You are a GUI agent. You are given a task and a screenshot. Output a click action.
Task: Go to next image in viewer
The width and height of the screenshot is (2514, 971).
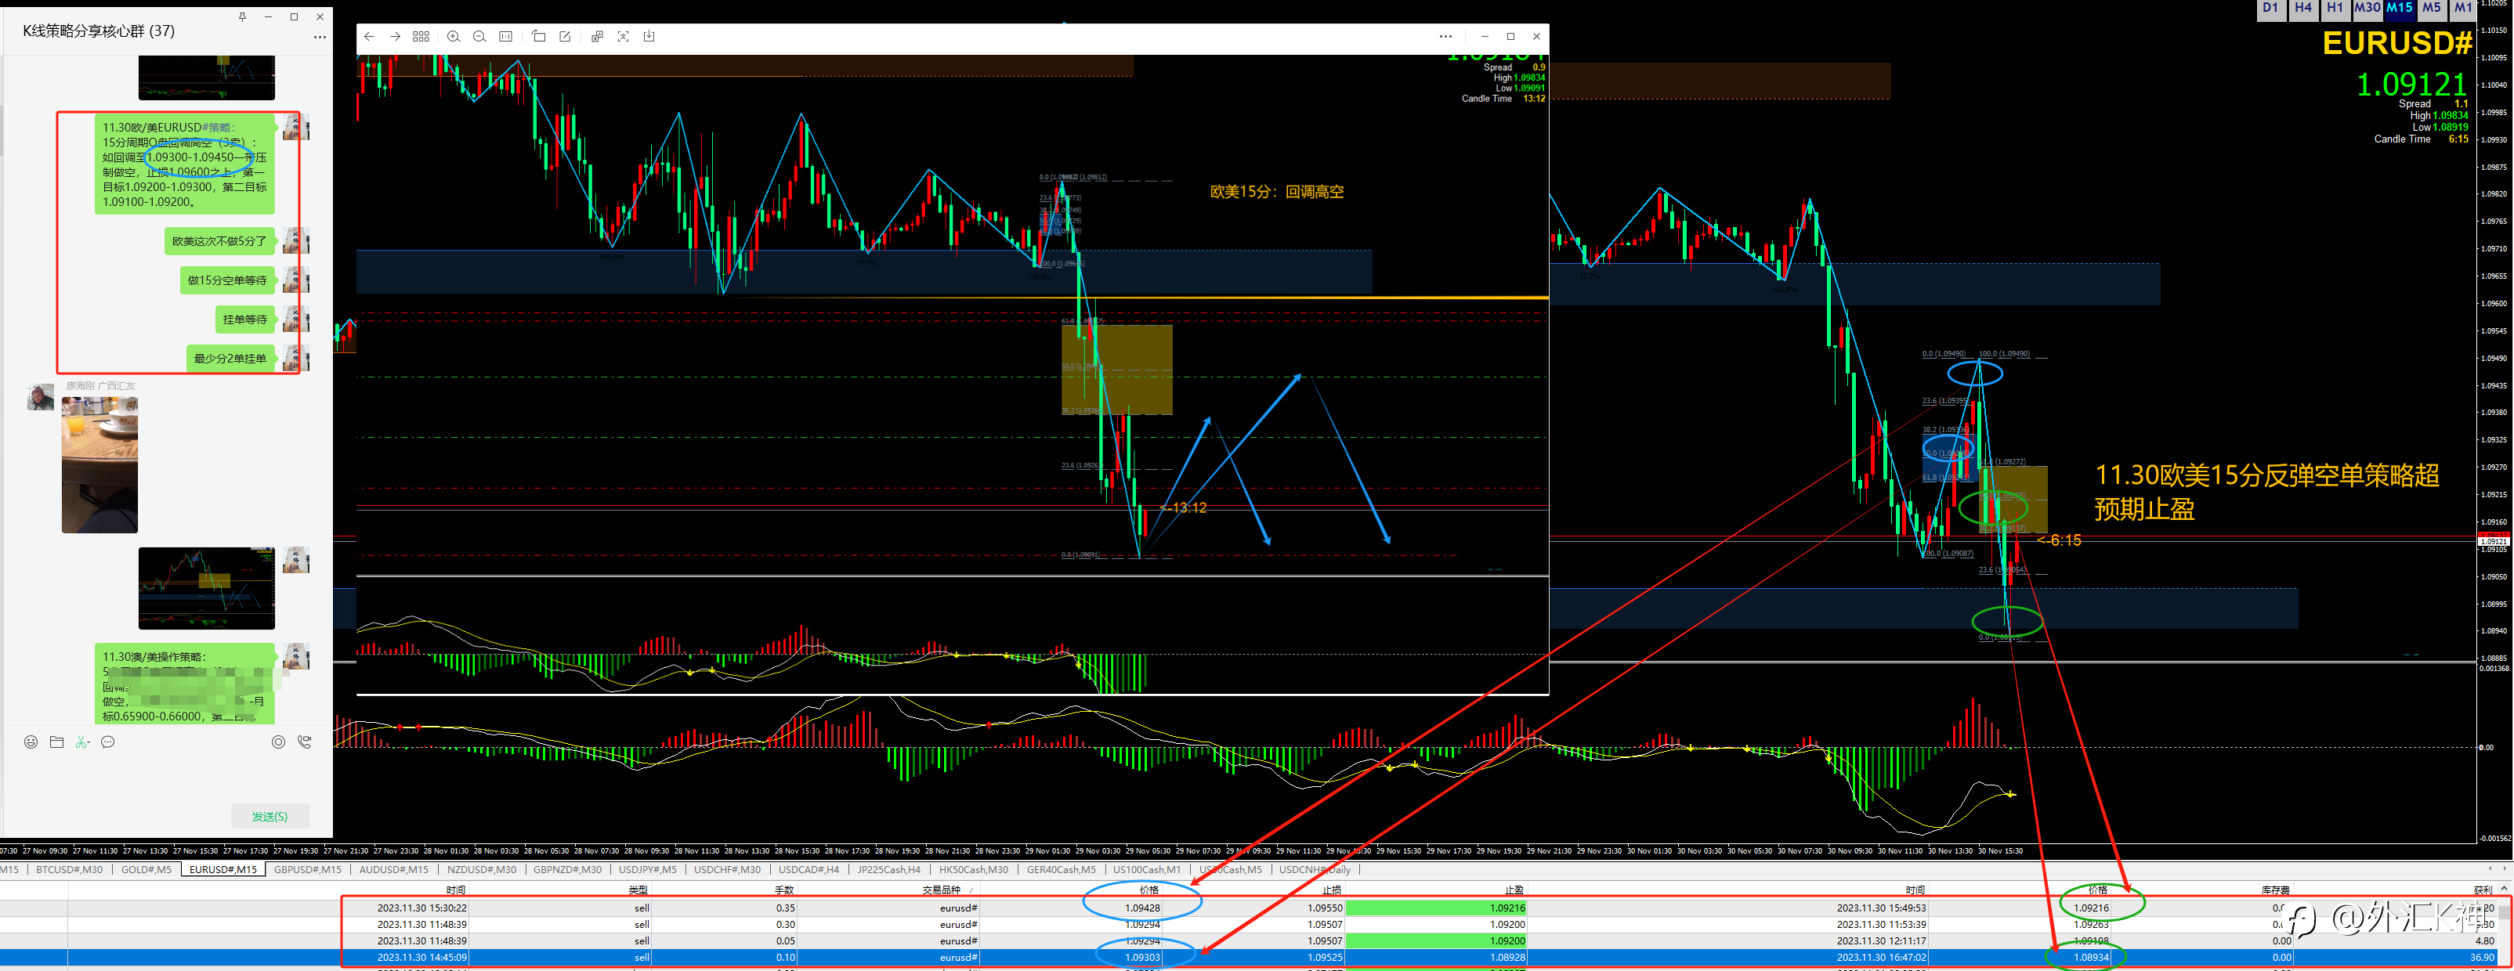coord(396,37)
